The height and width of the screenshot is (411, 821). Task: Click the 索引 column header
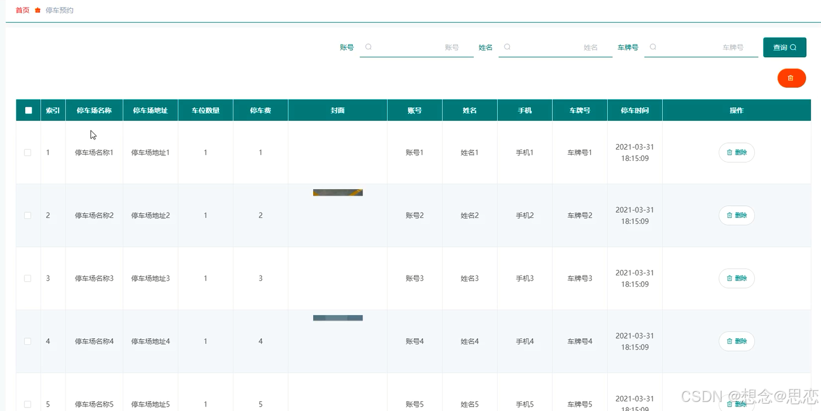click(53, 111)
